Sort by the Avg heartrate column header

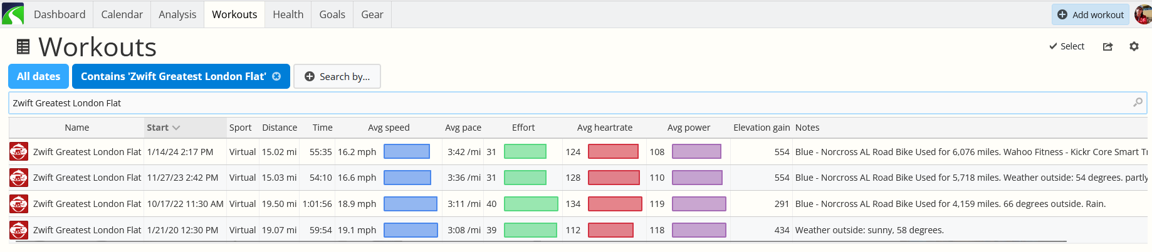click(x=605, y=128)
